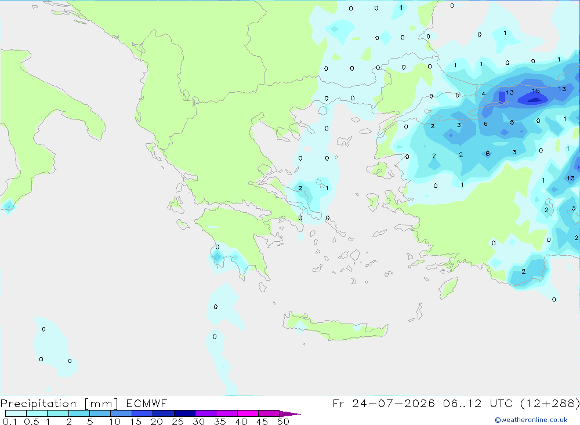580x425 pixels.
Task: Click the 'Precipitation [mm]' title text
Action: [x=59, y=404]
